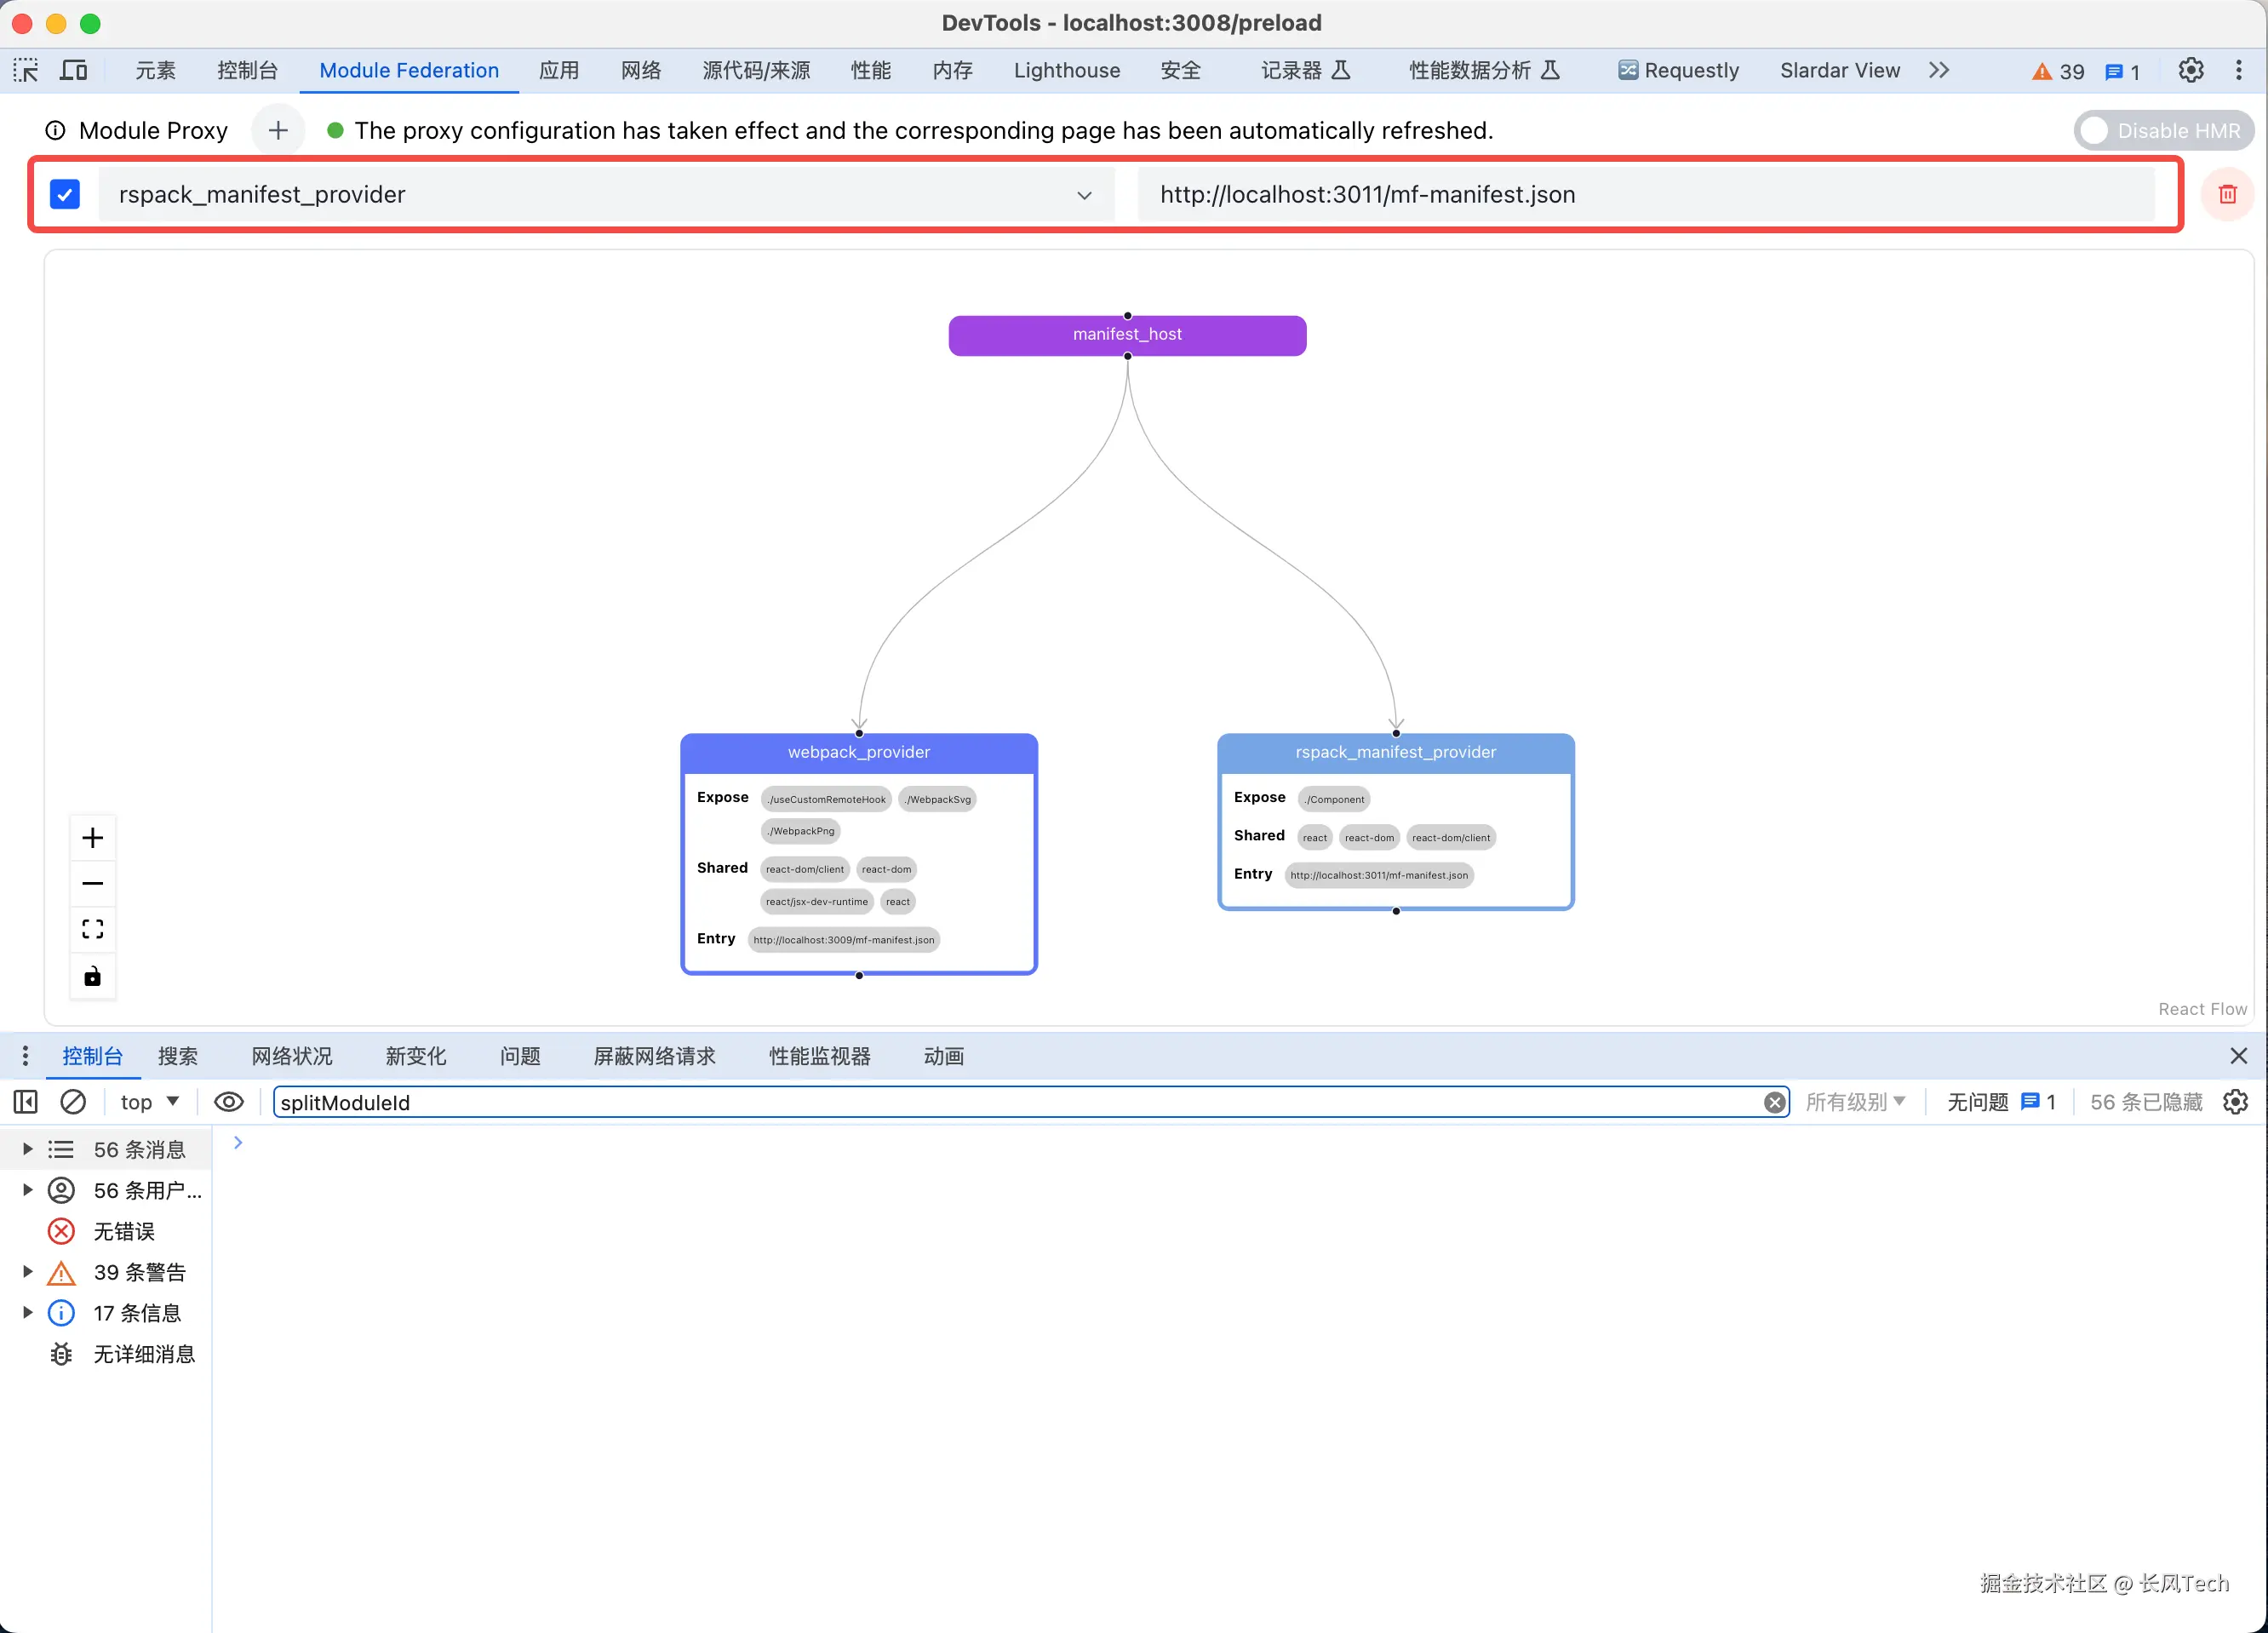The image size is (2268, 1633).
Task: Click the mf-manifest.json URL input field
Action: (x=1645, y=194)
